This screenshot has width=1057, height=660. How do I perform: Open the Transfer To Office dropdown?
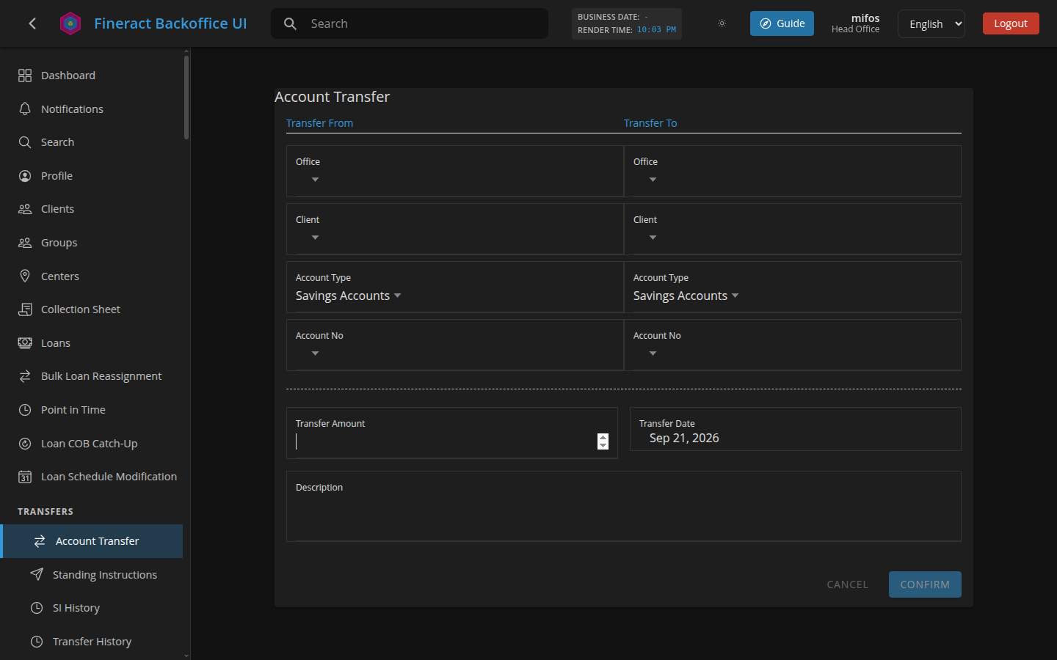792,171
